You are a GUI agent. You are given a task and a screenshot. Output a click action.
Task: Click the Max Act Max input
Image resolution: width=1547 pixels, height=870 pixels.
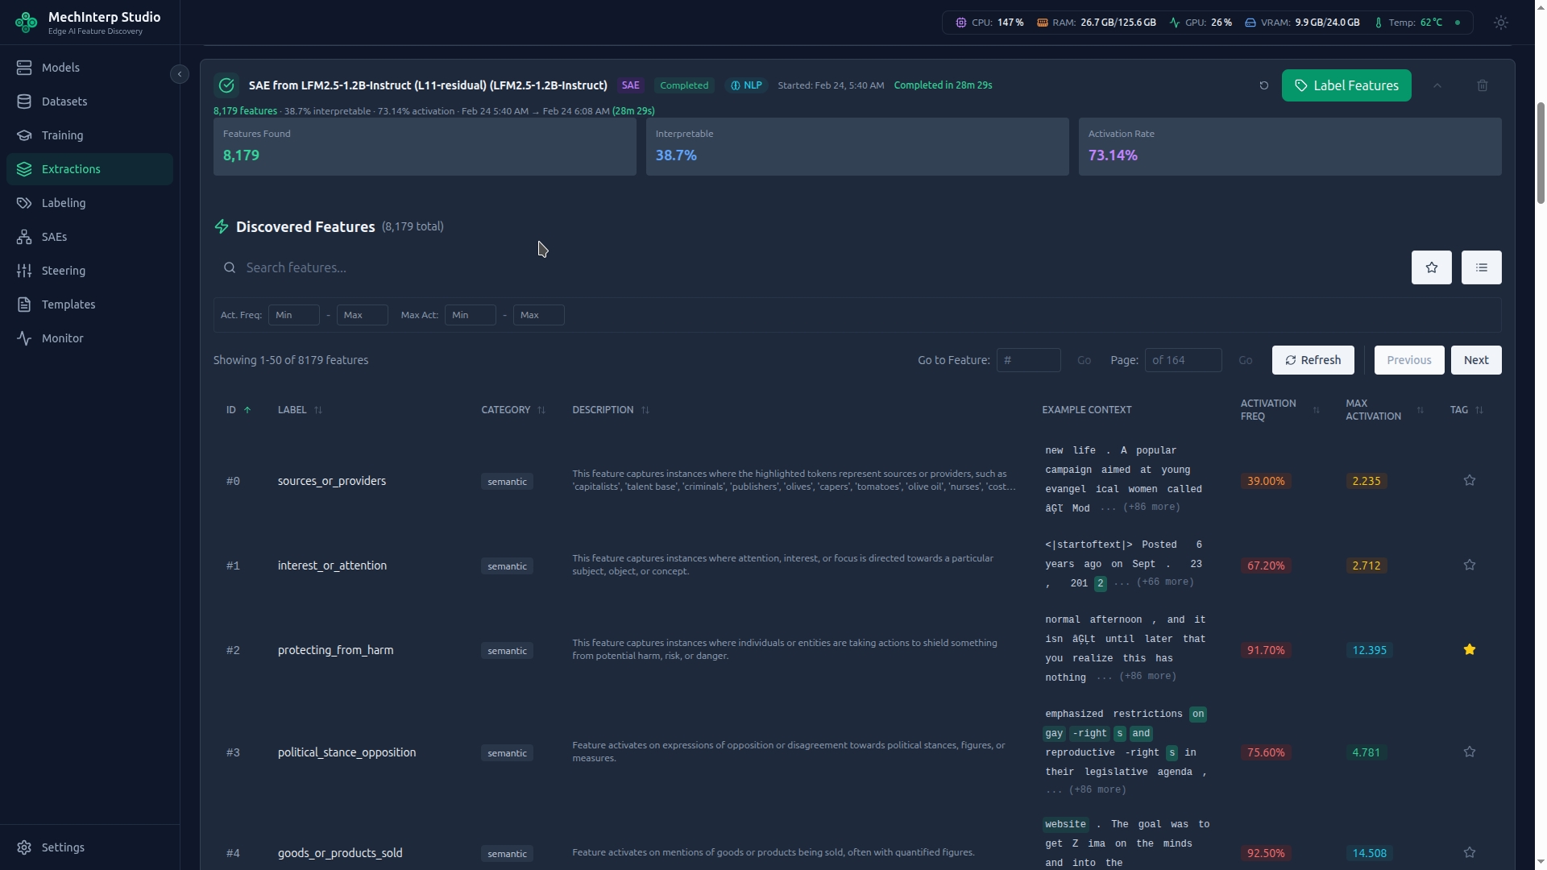tap(538, 315)
